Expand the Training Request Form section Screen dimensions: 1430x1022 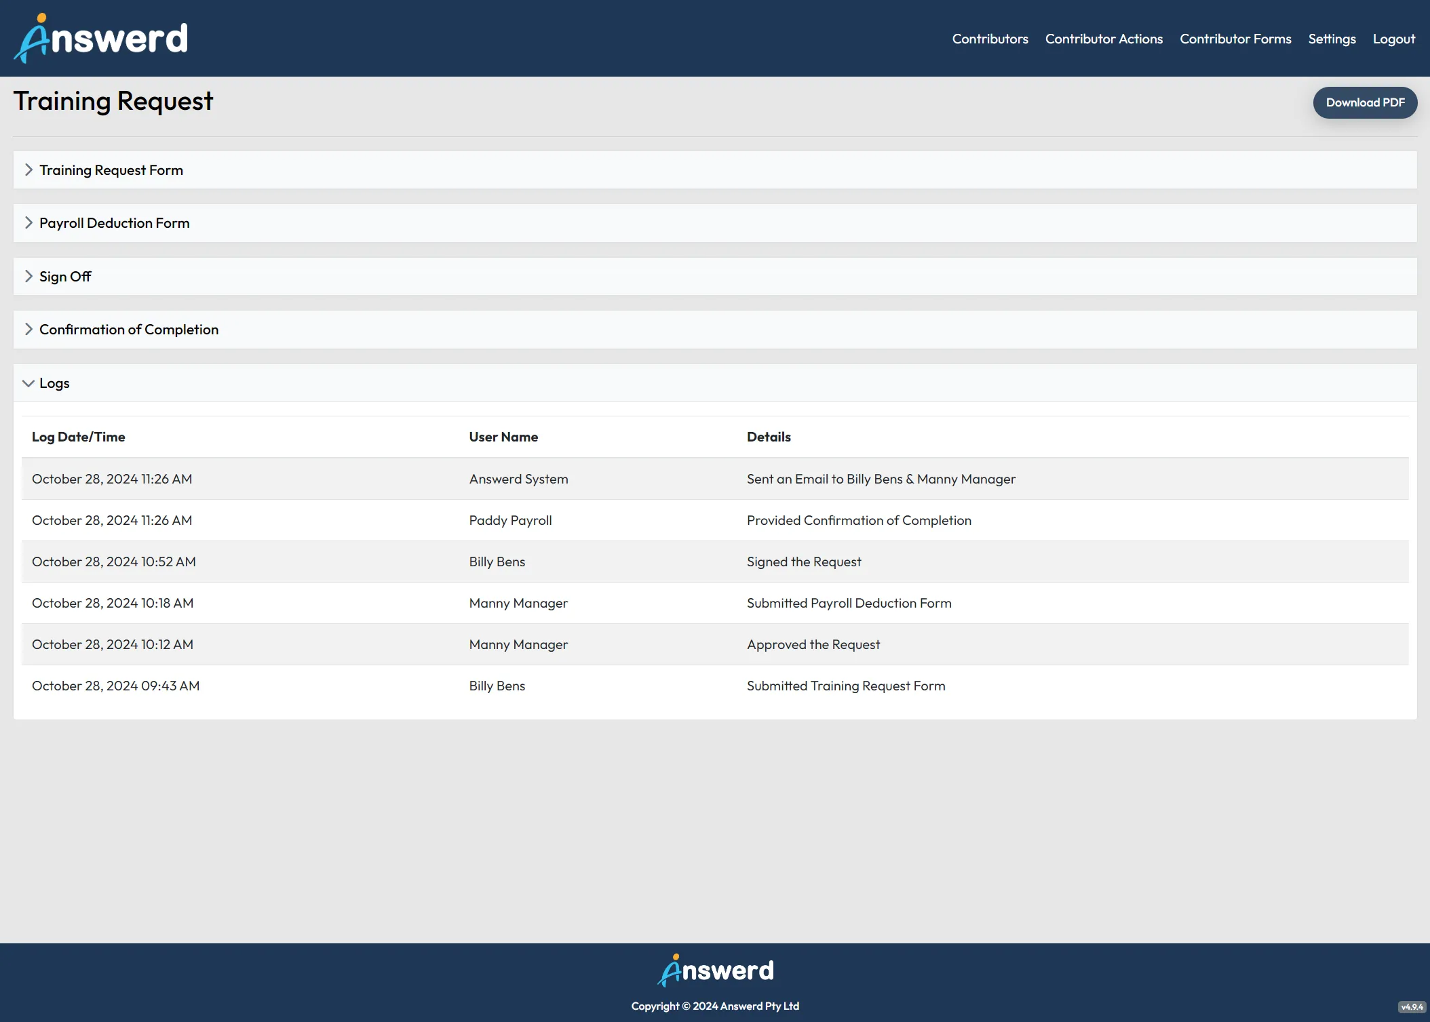tap(111, 170)
